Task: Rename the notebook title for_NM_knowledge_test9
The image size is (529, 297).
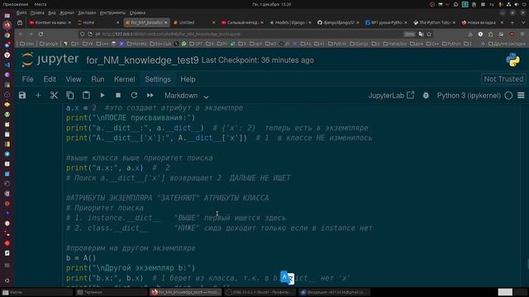Action: point(142,60)
